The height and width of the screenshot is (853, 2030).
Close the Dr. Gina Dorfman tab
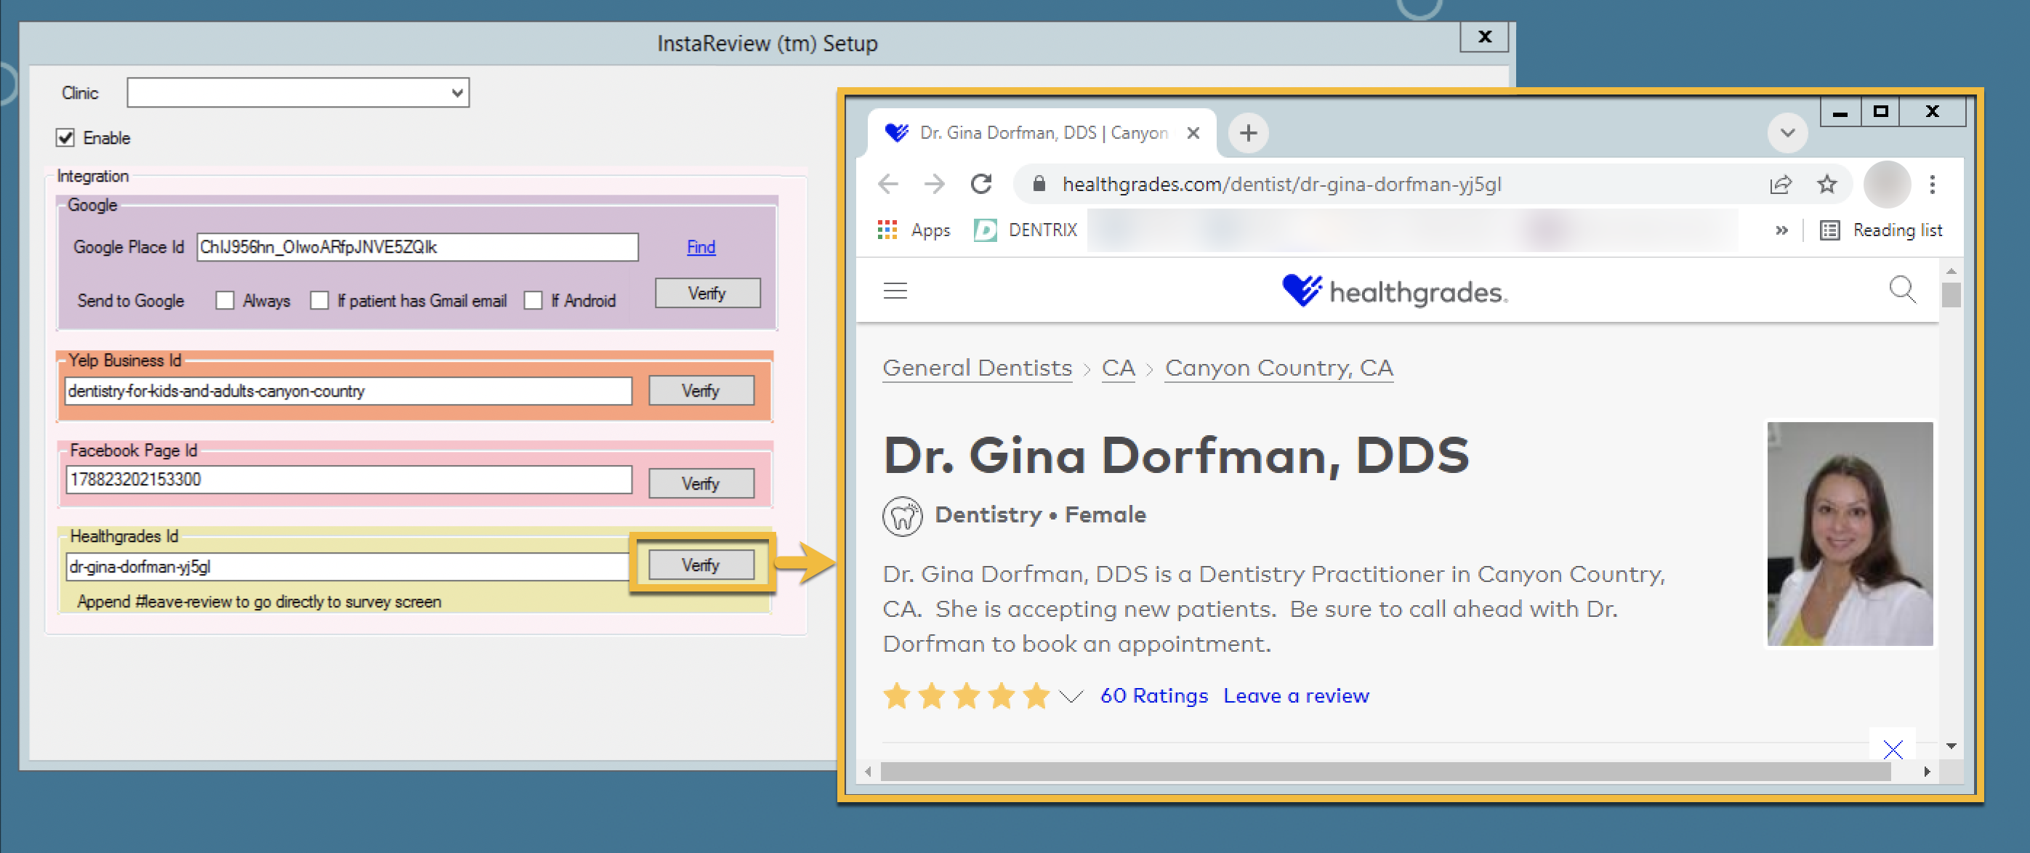tap(1193, 133)
